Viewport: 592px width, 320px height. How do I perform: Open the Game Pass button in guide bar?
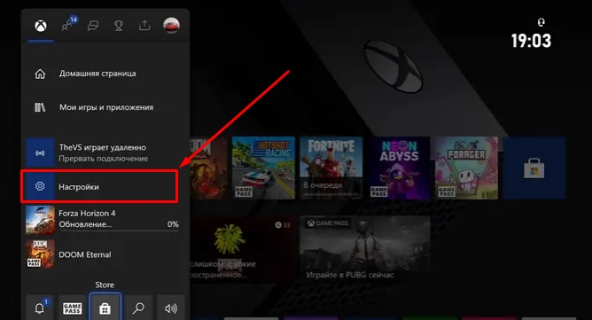tap(72, 308)
